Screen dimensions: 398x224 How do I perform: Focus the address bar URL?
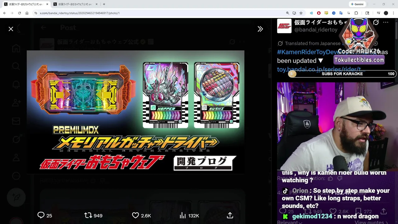tap(80, 13)
